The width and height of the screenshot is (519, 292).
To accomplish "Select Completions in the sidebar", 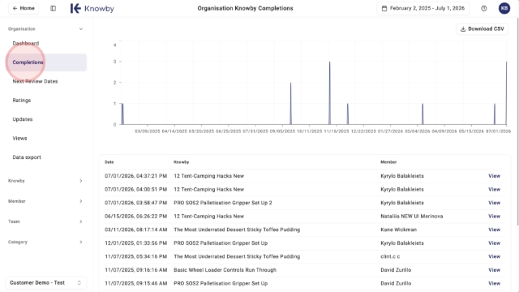I will click(x=46, y=62).
